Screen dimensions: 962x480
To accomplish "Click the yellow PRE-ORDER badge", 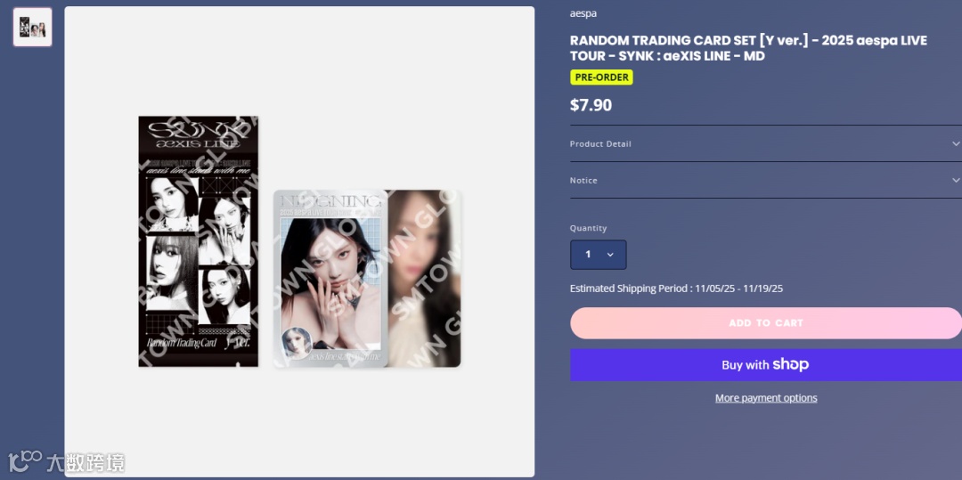I will tap(601, 77).
